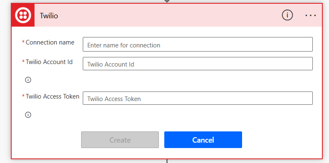Focus the Connection name input field
Image resolution: width=329 pixels, height=163 pixels.
pos(198,44)
